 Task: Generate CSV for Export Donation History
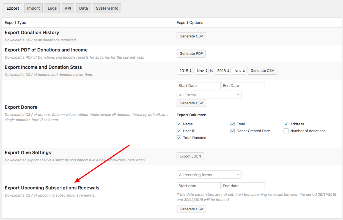[191, 36]
